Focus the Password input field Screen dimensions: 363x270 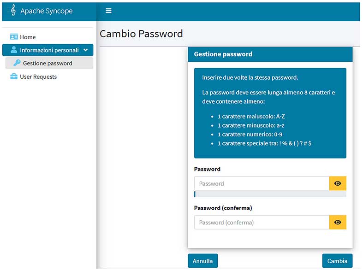click(262, 183)
